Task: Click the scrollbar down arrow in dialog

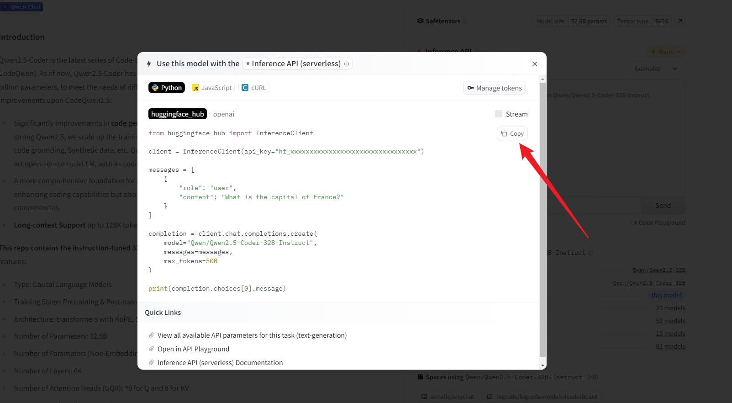Action: point(542,366)
